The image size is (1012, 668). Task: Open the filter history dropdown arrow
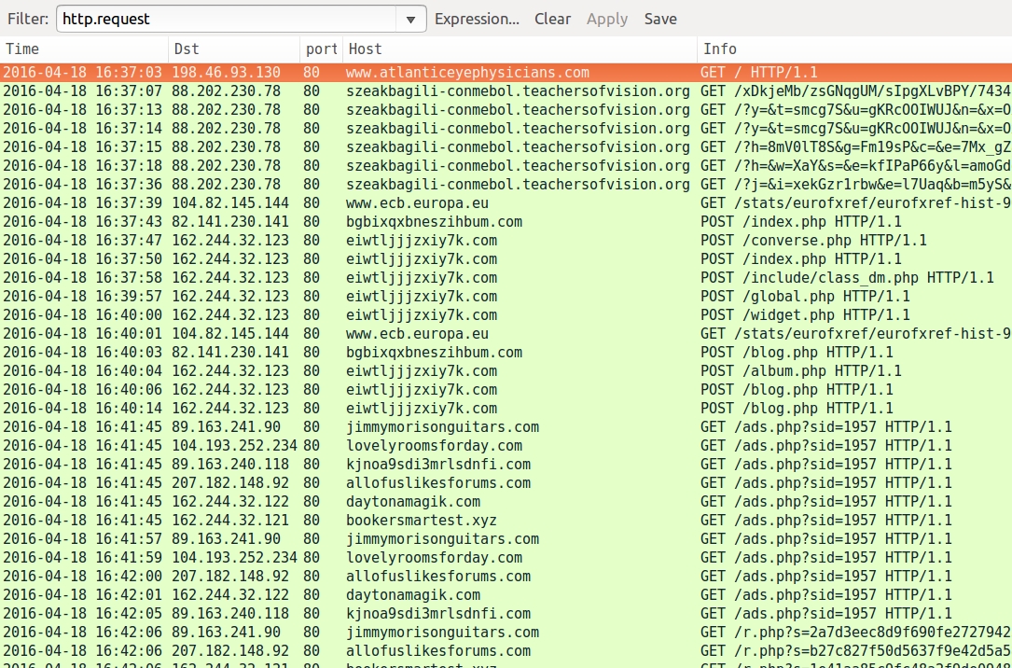(410, 20)
